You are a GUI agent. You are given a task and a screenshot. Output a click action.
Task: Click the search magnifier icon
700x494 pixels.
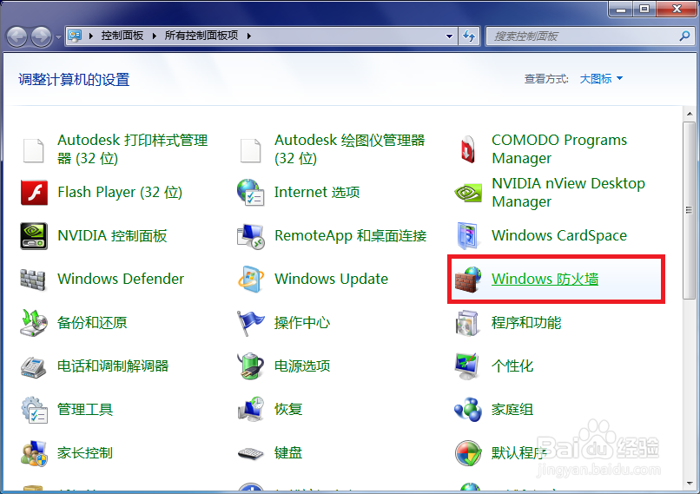tap(684, 36)
